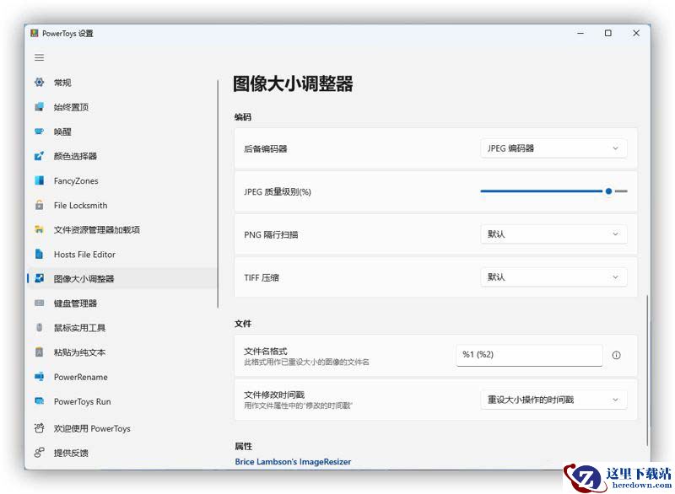Click the 粘贴为纯文本 icon
Screen dimensions: 675x494
click(x=39, y=352)
